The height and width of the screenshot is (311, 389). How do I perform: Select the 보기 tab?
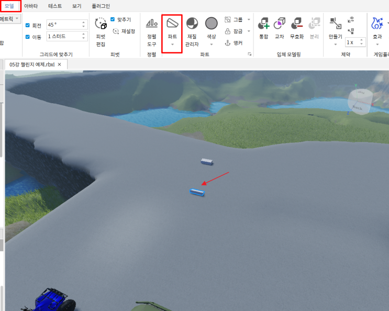pyautogui.click(x=76, y=6)
